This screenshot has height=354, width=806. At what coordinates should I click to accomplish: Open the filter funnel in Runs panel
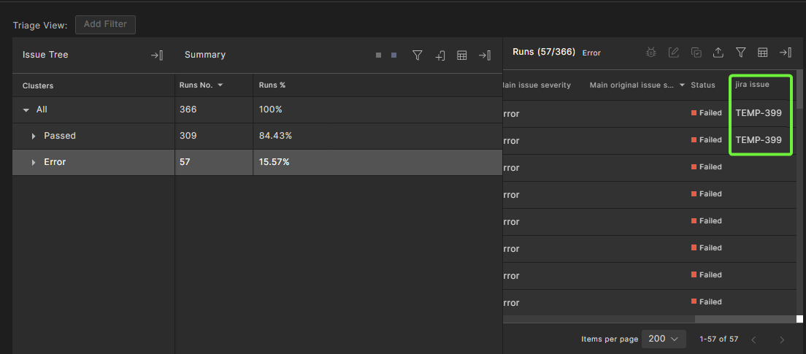click(x=740, y=53)
